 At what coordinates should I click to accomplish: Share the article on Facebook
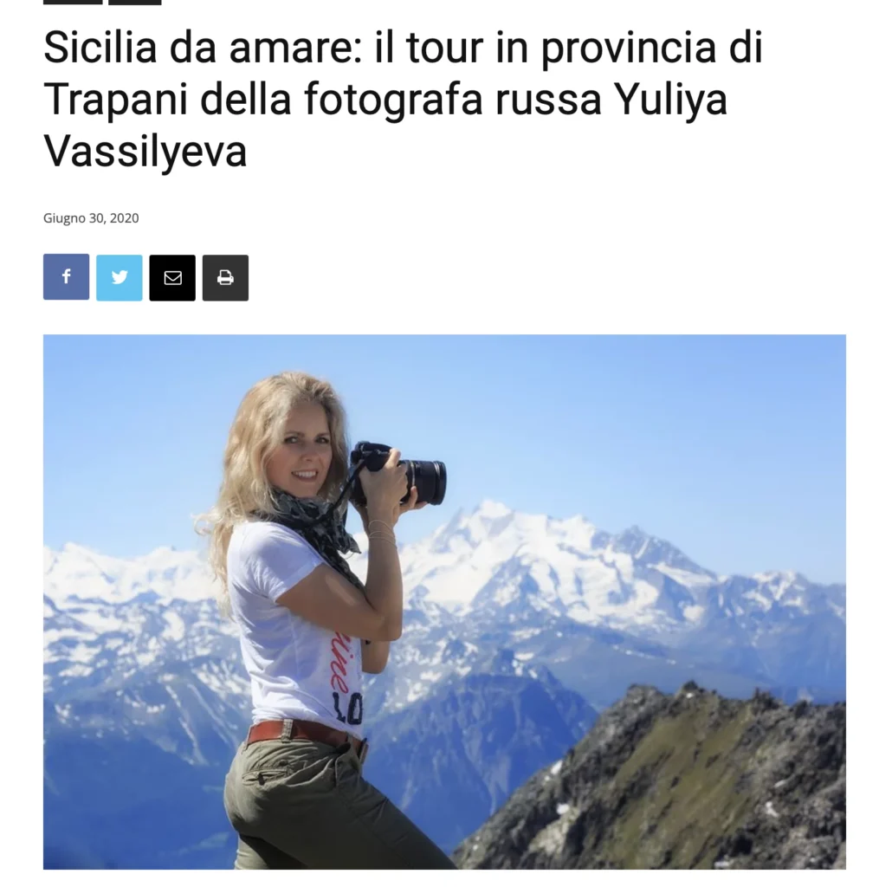coord(66,277)
